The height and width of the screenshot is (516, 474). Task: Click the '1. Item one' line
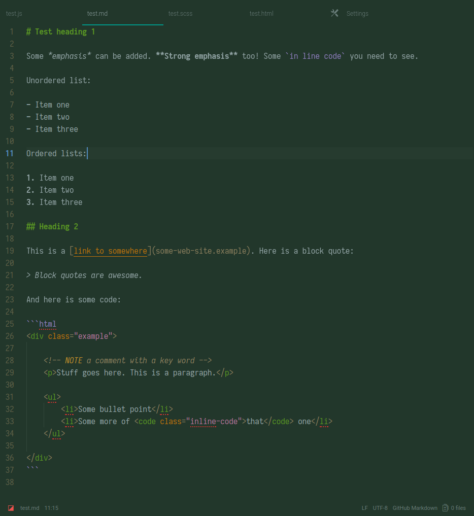pyautogui.click(x=50, y=178)
